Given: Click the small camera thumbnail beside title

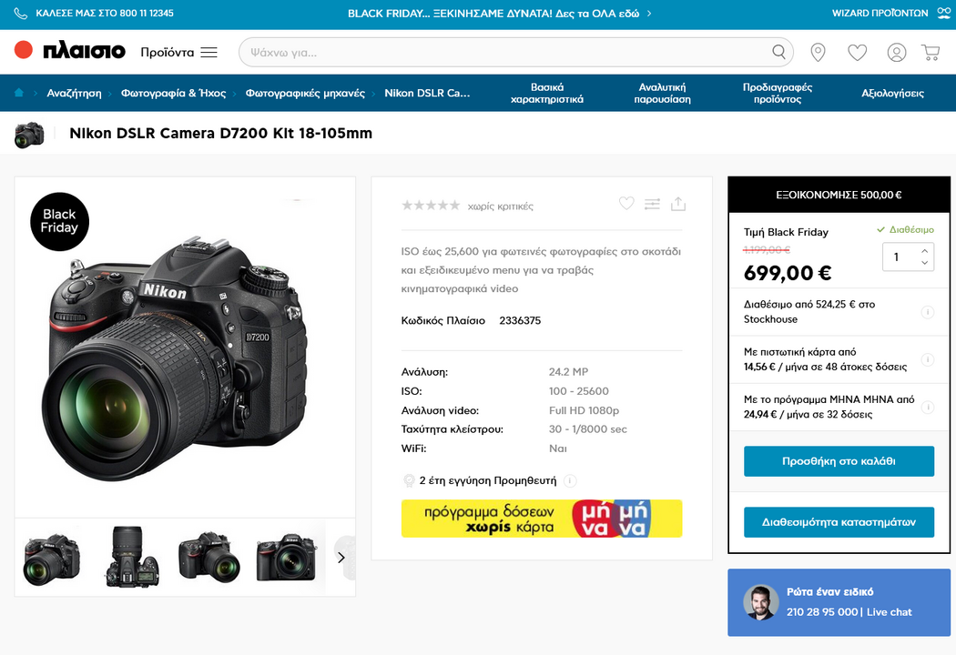Looking at the screenshot, I should point(29,134).
